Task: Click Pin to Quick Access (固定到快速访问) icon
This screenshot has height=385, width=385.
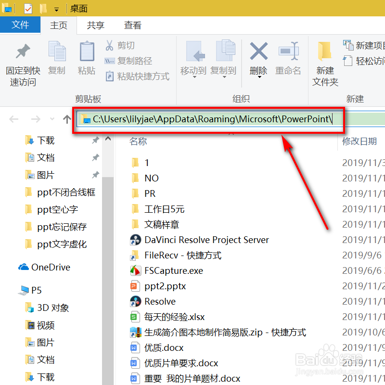Action: click(x=23, y=51)
